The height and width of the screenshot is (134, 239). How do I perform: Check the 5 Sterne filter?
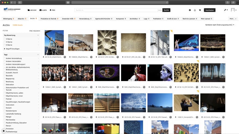[5, 45]
